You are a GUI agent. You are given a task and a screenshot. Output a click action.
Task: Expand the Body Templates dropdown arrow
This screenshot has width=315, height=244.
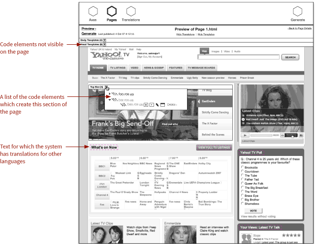(104, 40)
